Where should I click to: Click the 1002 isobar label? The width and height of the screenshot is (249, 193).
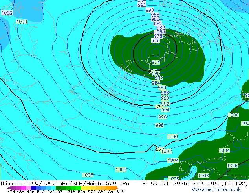pos(167,151)
